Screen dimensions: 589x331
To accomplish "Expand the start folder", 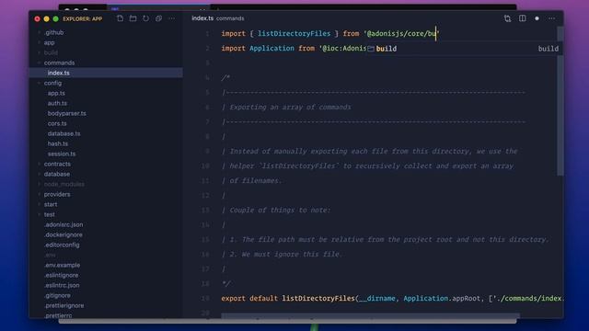I will [x=51, y=204].
